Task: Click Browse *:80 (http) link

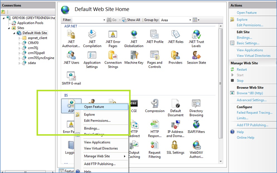Action: click(250, 93)
